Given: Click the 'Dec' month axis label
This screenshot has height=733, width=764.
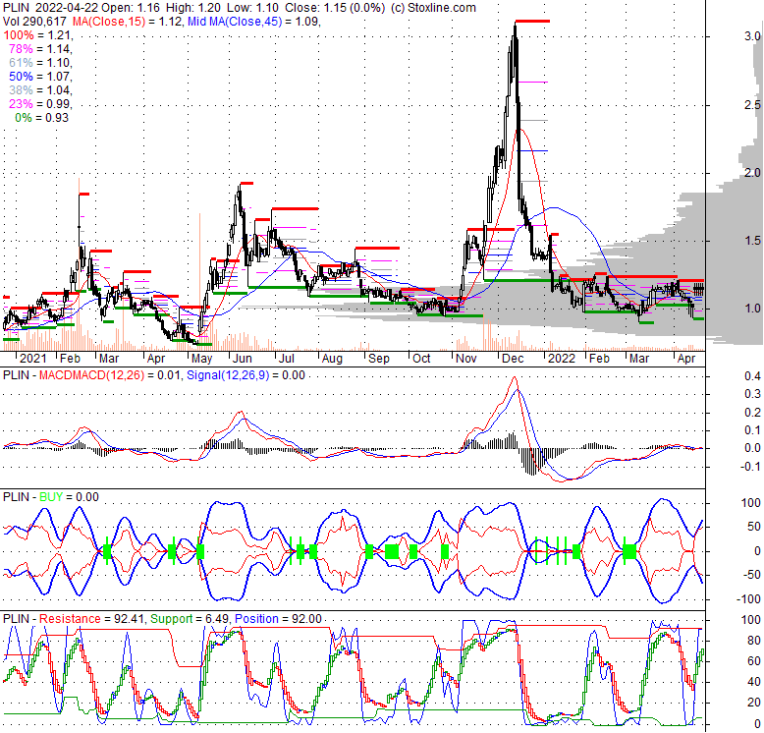Looking at the screenshot, I should tap(513, 359).
